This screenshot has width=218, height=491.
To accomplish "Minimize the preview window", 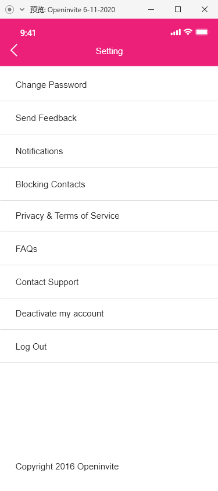I will click(151, 9).
